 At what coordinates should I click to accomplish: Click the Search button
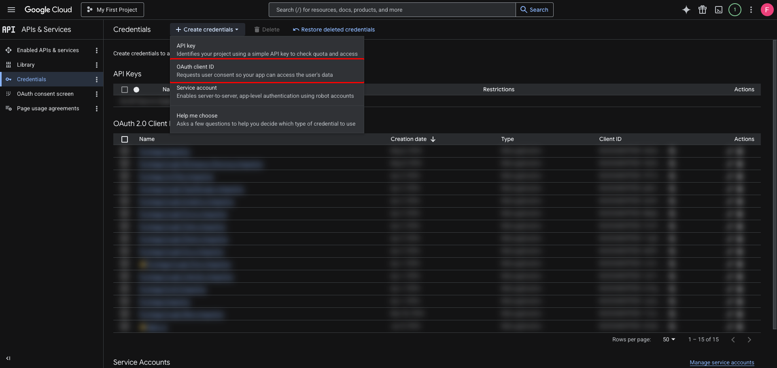[535, 10]
